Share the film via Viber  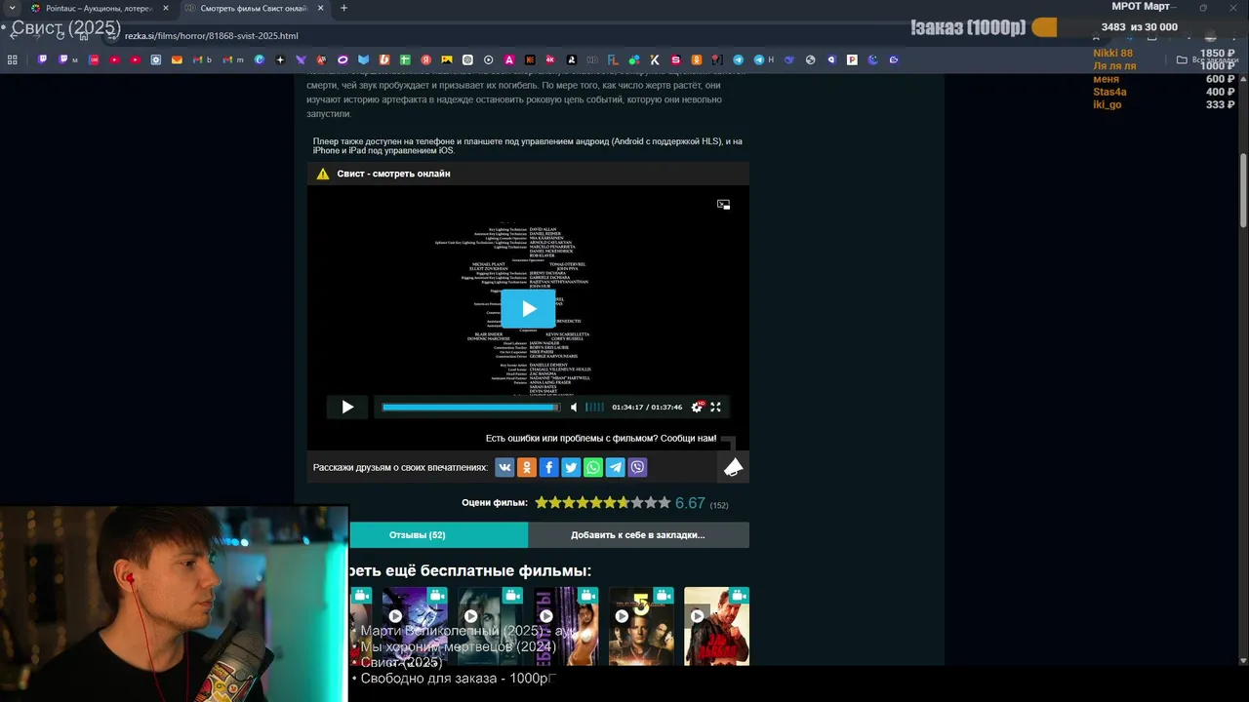(x=637, y=467)
